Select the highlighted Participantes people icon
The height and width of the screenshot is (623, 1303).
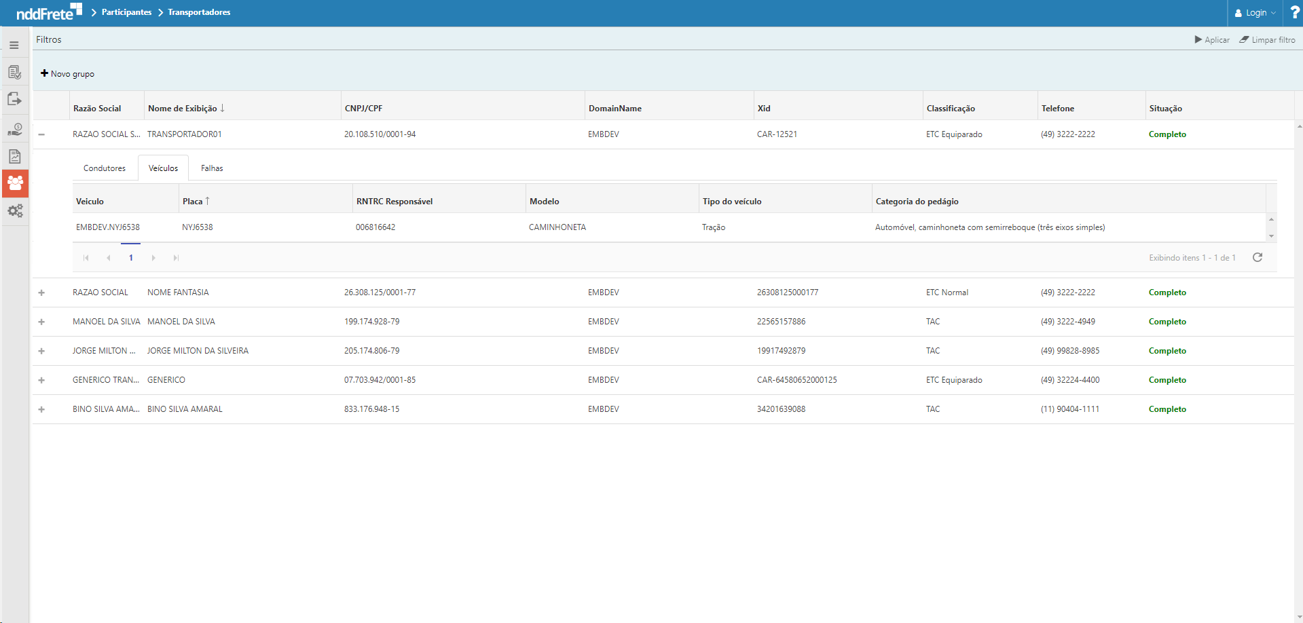(x=15, y=183)
